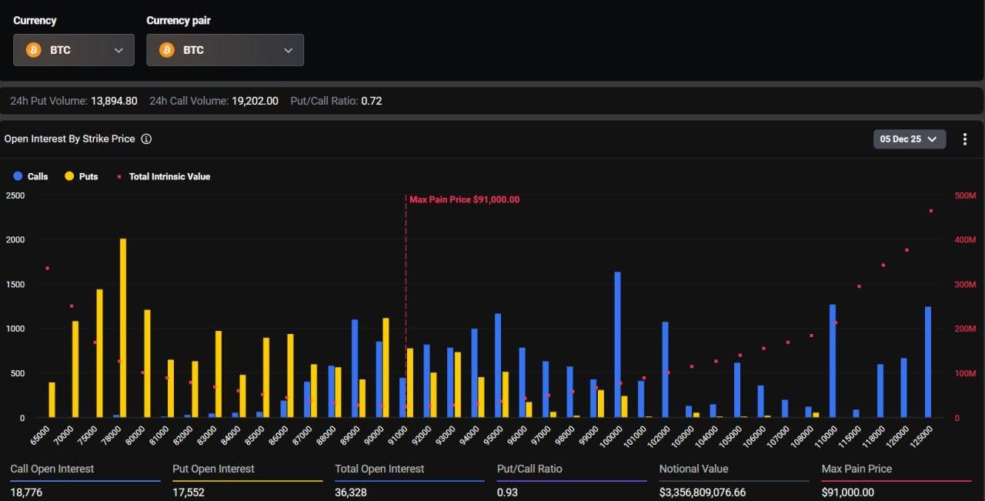Click the red Total Intrinsic Value legend marker
This screenshot has height=501, width=985.
pos(119,176)
